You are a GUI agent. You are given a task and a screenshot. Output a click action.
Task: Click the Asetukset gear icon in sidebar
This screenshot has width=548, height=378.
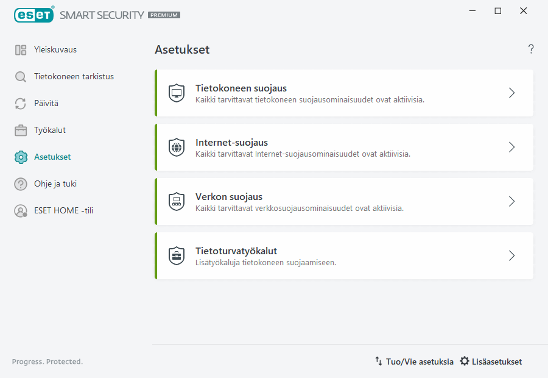point(21,157)
